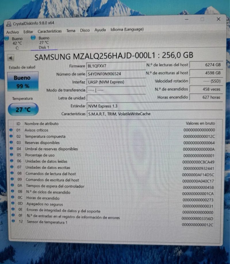This screenshot has width=230, height=264.
Task: Click status dot of Apagados no seguros row
Action: pyautogui.click(x=13, y=203)
